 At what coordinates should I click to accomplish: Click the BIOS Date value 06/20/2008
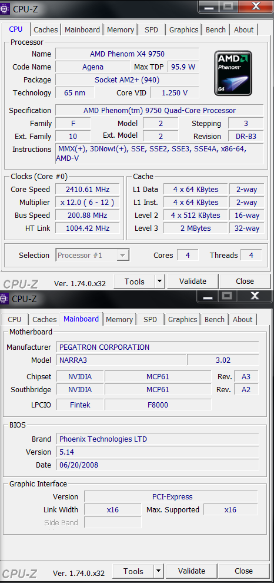pyautogui.click(x=158, y=465)
